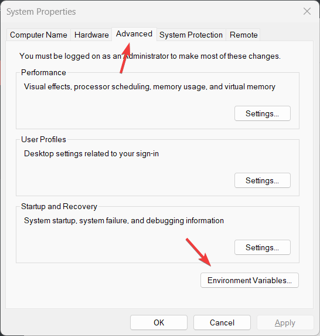Screen dimensions: 320x336
Task: Click the Apply button
Action: [285, 322]
